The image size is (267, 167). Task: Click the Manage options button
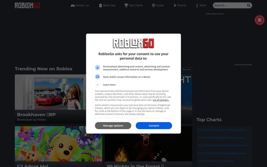pos(113,125)
